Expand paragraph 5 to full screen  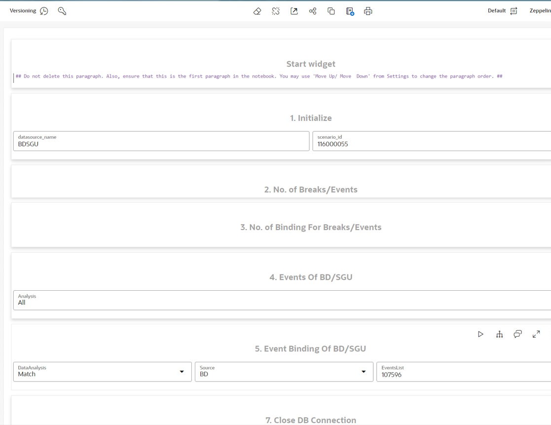click(x=536, y=334)
